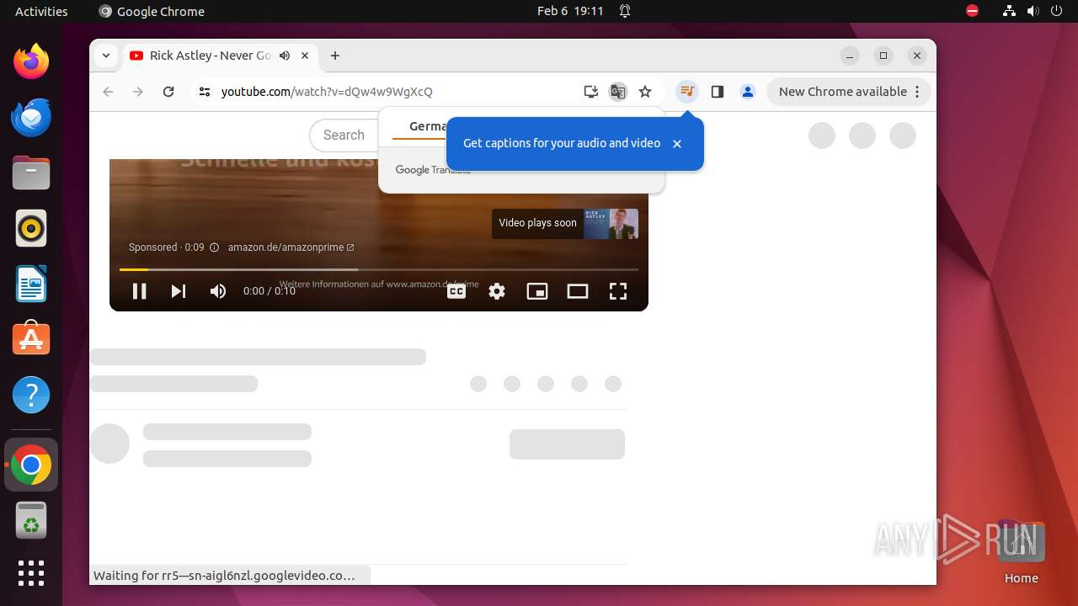Viewport: 1078px width, 606px height.
Task: Click the red do-not-disturb tray indicator
Action: [x=972, y=11]
